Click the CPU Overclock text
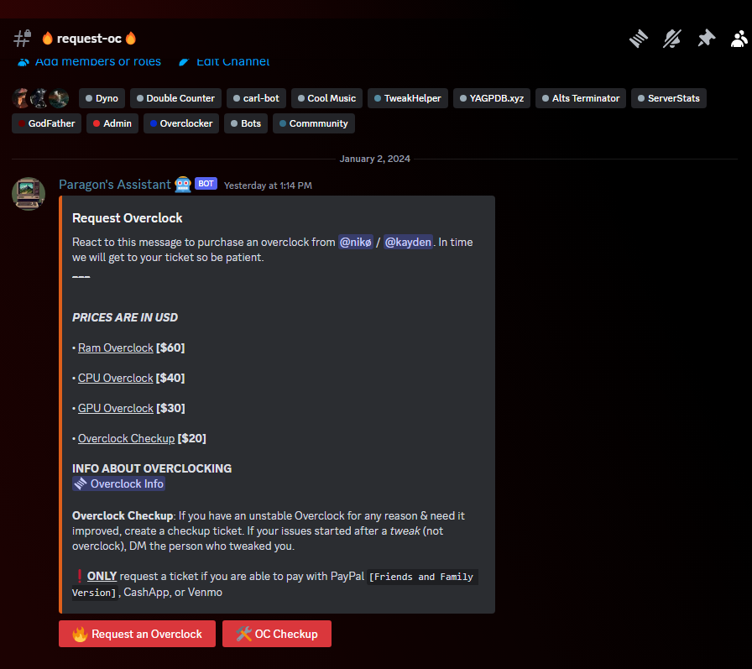This screenshot has width=752, height=669. 116,379
